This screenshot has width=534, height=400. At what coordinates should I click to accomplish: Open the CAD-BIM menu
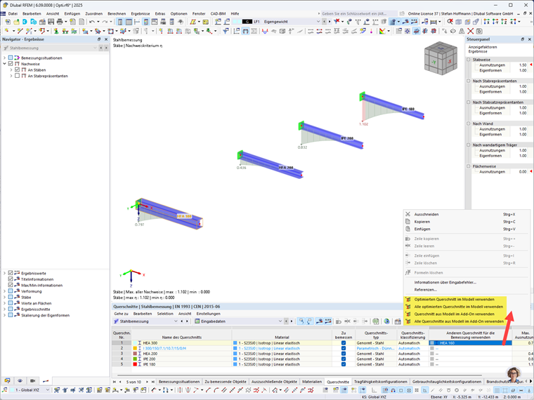click(218, 13)
